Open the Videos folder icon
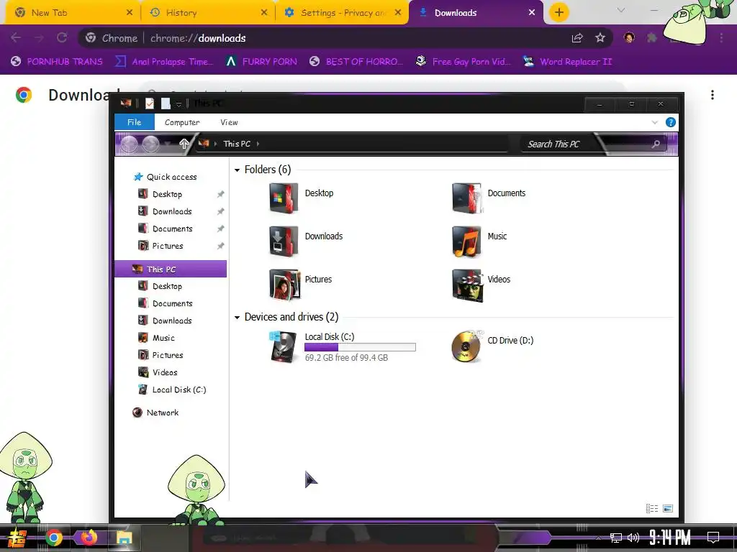 click(x=466, y=285)
